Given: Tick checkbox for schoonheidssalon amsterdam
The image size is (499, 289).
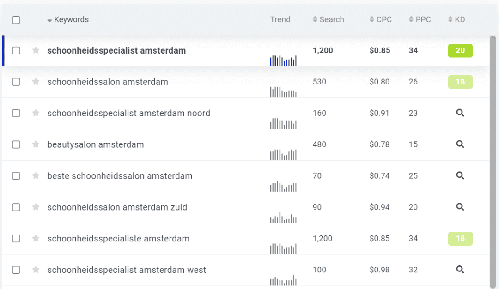Looking at the screenshot, I should pyautogui.click(x=16, y=82).
